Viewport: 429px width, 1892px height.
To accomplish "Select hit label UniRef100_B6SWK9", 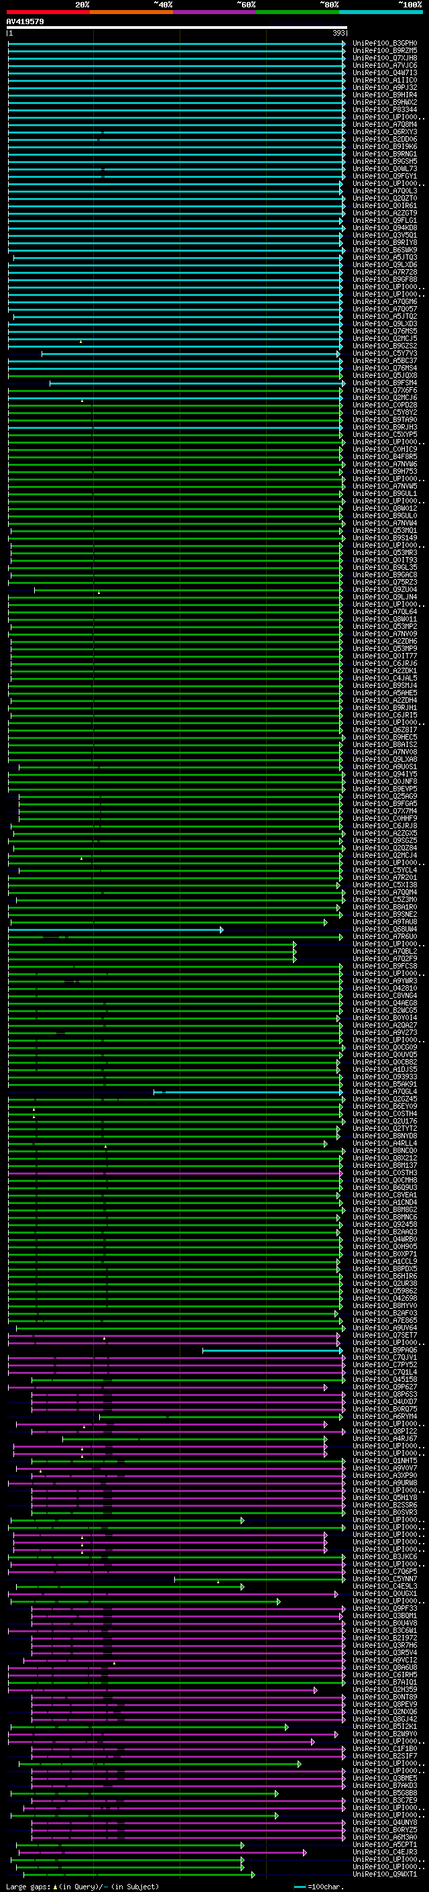I will pyautogui.click(x=385, y=250).
